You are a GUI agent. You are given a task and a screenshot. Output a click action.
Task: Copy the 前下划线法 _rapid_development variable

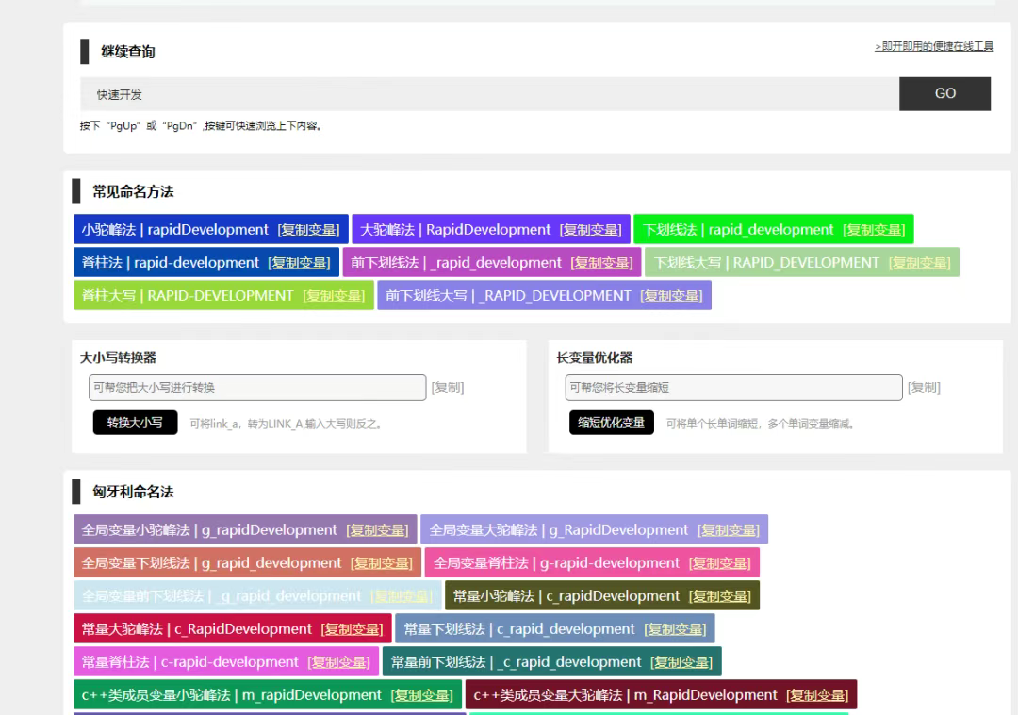click(x=601, y=263)
